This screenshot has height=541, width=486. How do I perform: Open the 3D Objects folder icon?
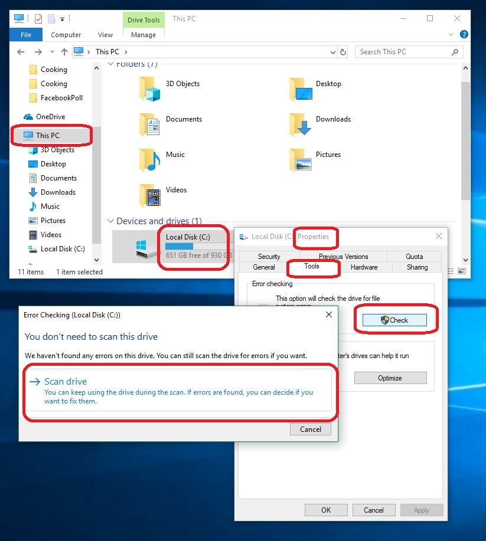pyautogui.click(x=150, y=89)
